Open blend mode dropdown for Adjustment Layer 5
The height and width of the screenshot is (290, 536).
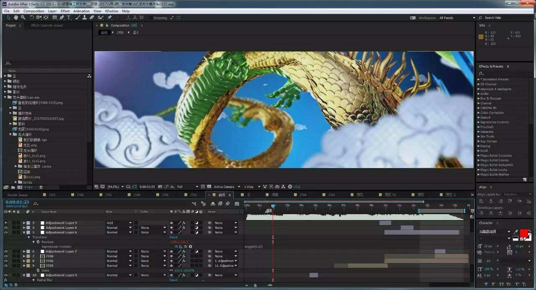click(x=119, y=223)
